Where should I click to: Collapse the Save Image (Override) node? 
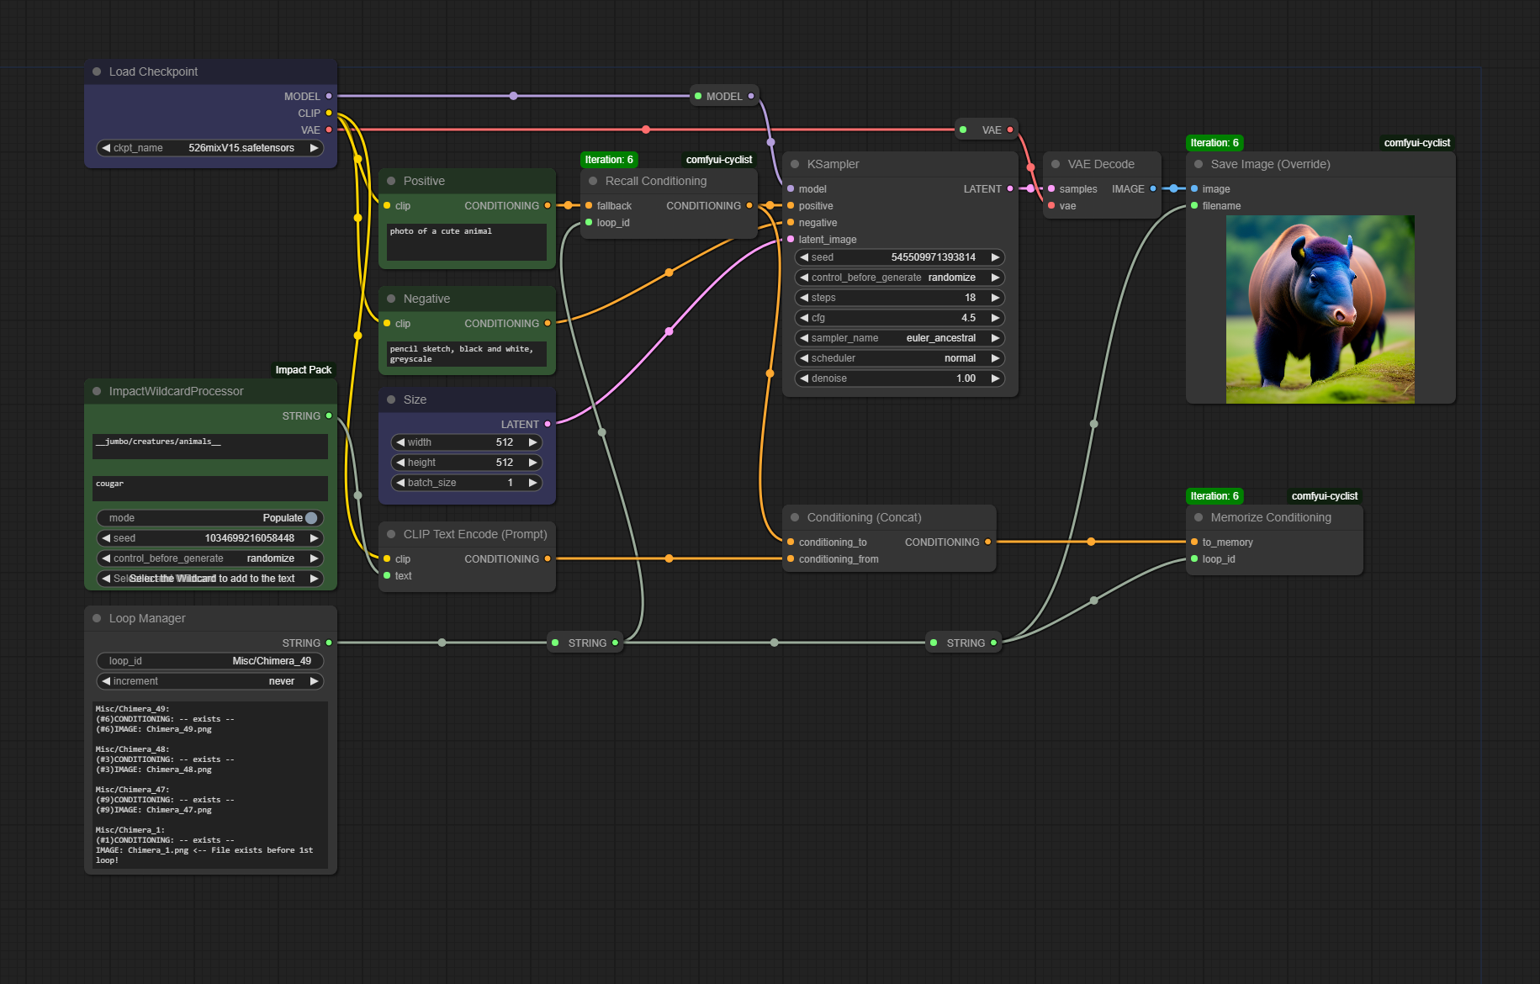tap(1199, 165)
